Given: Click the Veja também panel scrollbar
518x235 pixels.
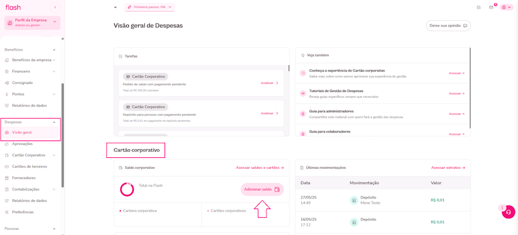Looking at the screenshot, I should coord(470,88).
